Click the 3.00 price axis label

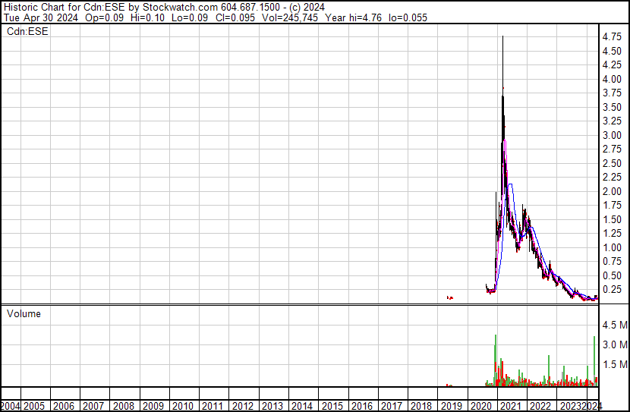pyautogui.click(x=613, y=135)
